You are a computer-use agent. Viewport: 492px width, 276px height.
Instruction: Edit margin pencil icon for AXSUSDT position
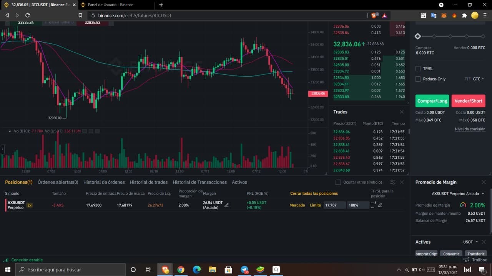click(226, 205)
